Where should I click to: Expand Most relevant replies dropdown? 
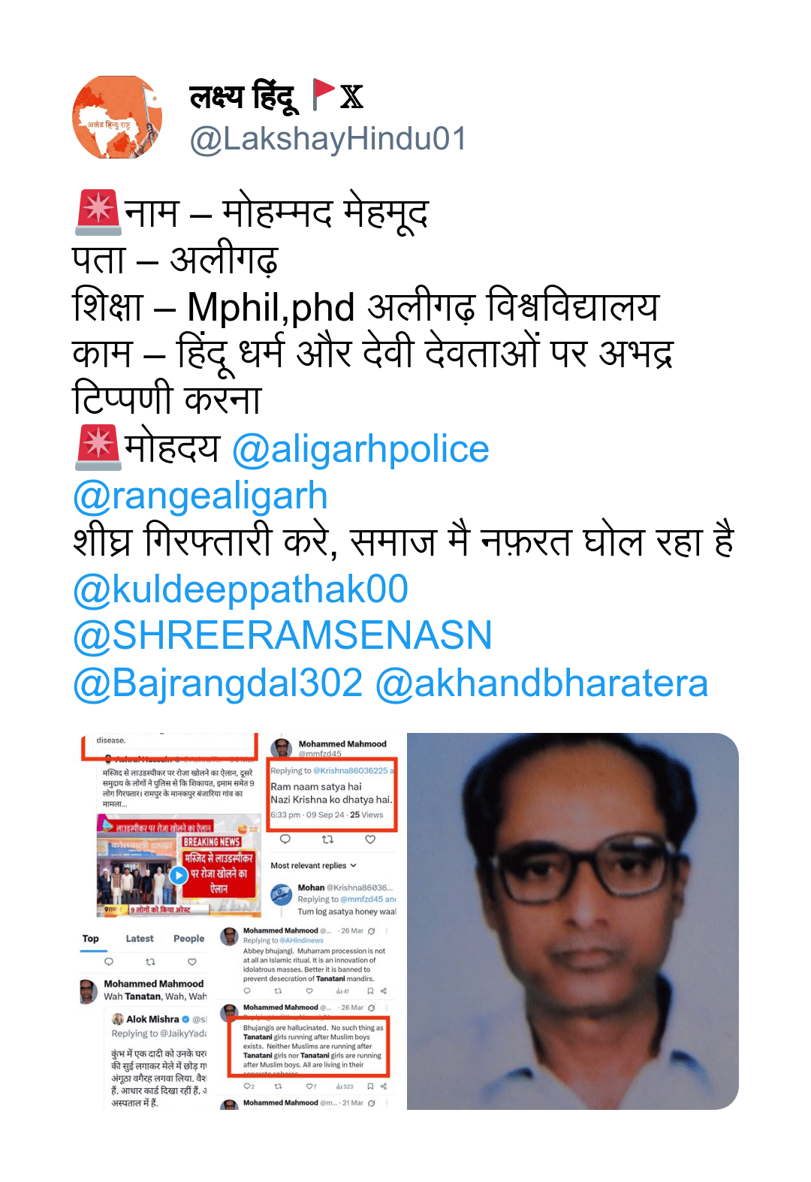(x=313, y=865)
